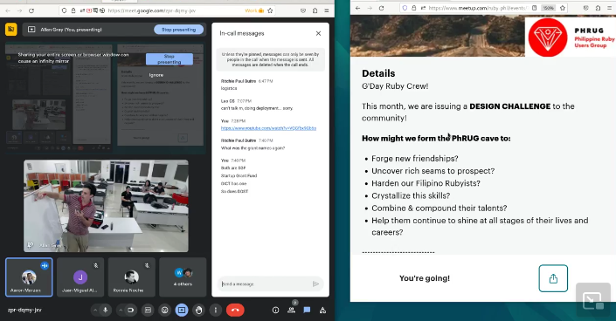616x321 pixels.
Task: Click the share event icon on Meetup
Action: point(553,278)
